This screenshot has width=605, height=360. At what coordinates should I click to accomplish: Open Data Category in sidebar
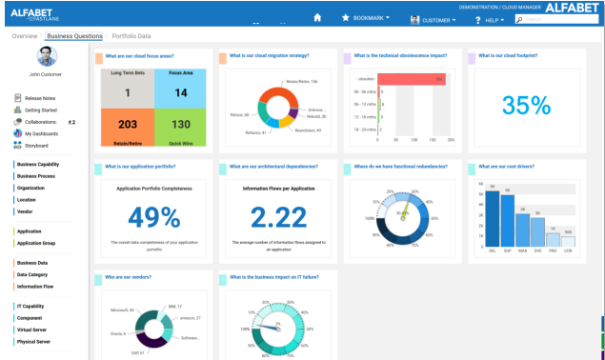tap(32, 274)
